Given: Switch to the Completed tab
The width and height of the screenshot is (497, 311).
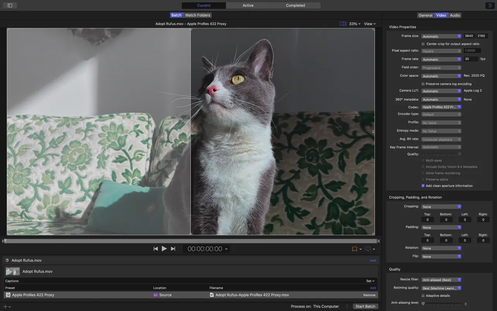Looking at the screenshot, I should tap(295, 5).
